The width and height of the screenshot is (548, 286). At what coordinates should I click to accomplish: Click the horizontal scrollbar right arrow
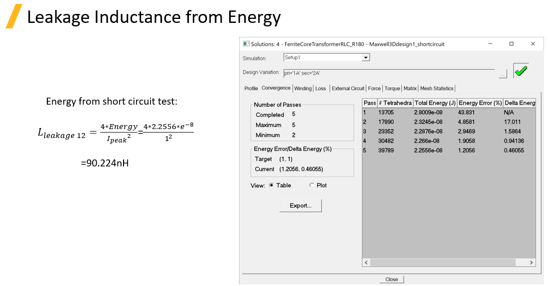(x=531, y=263)
